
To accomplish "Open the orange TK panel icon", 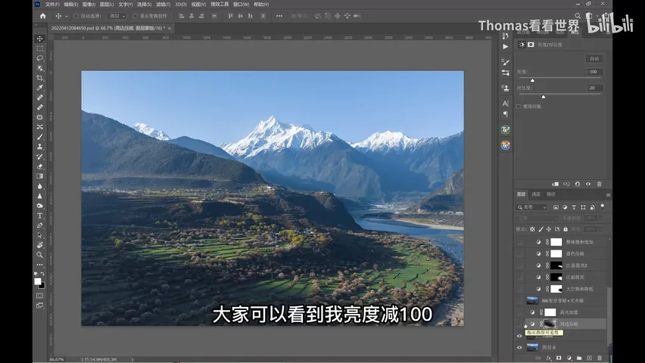I will click(506, 145).
